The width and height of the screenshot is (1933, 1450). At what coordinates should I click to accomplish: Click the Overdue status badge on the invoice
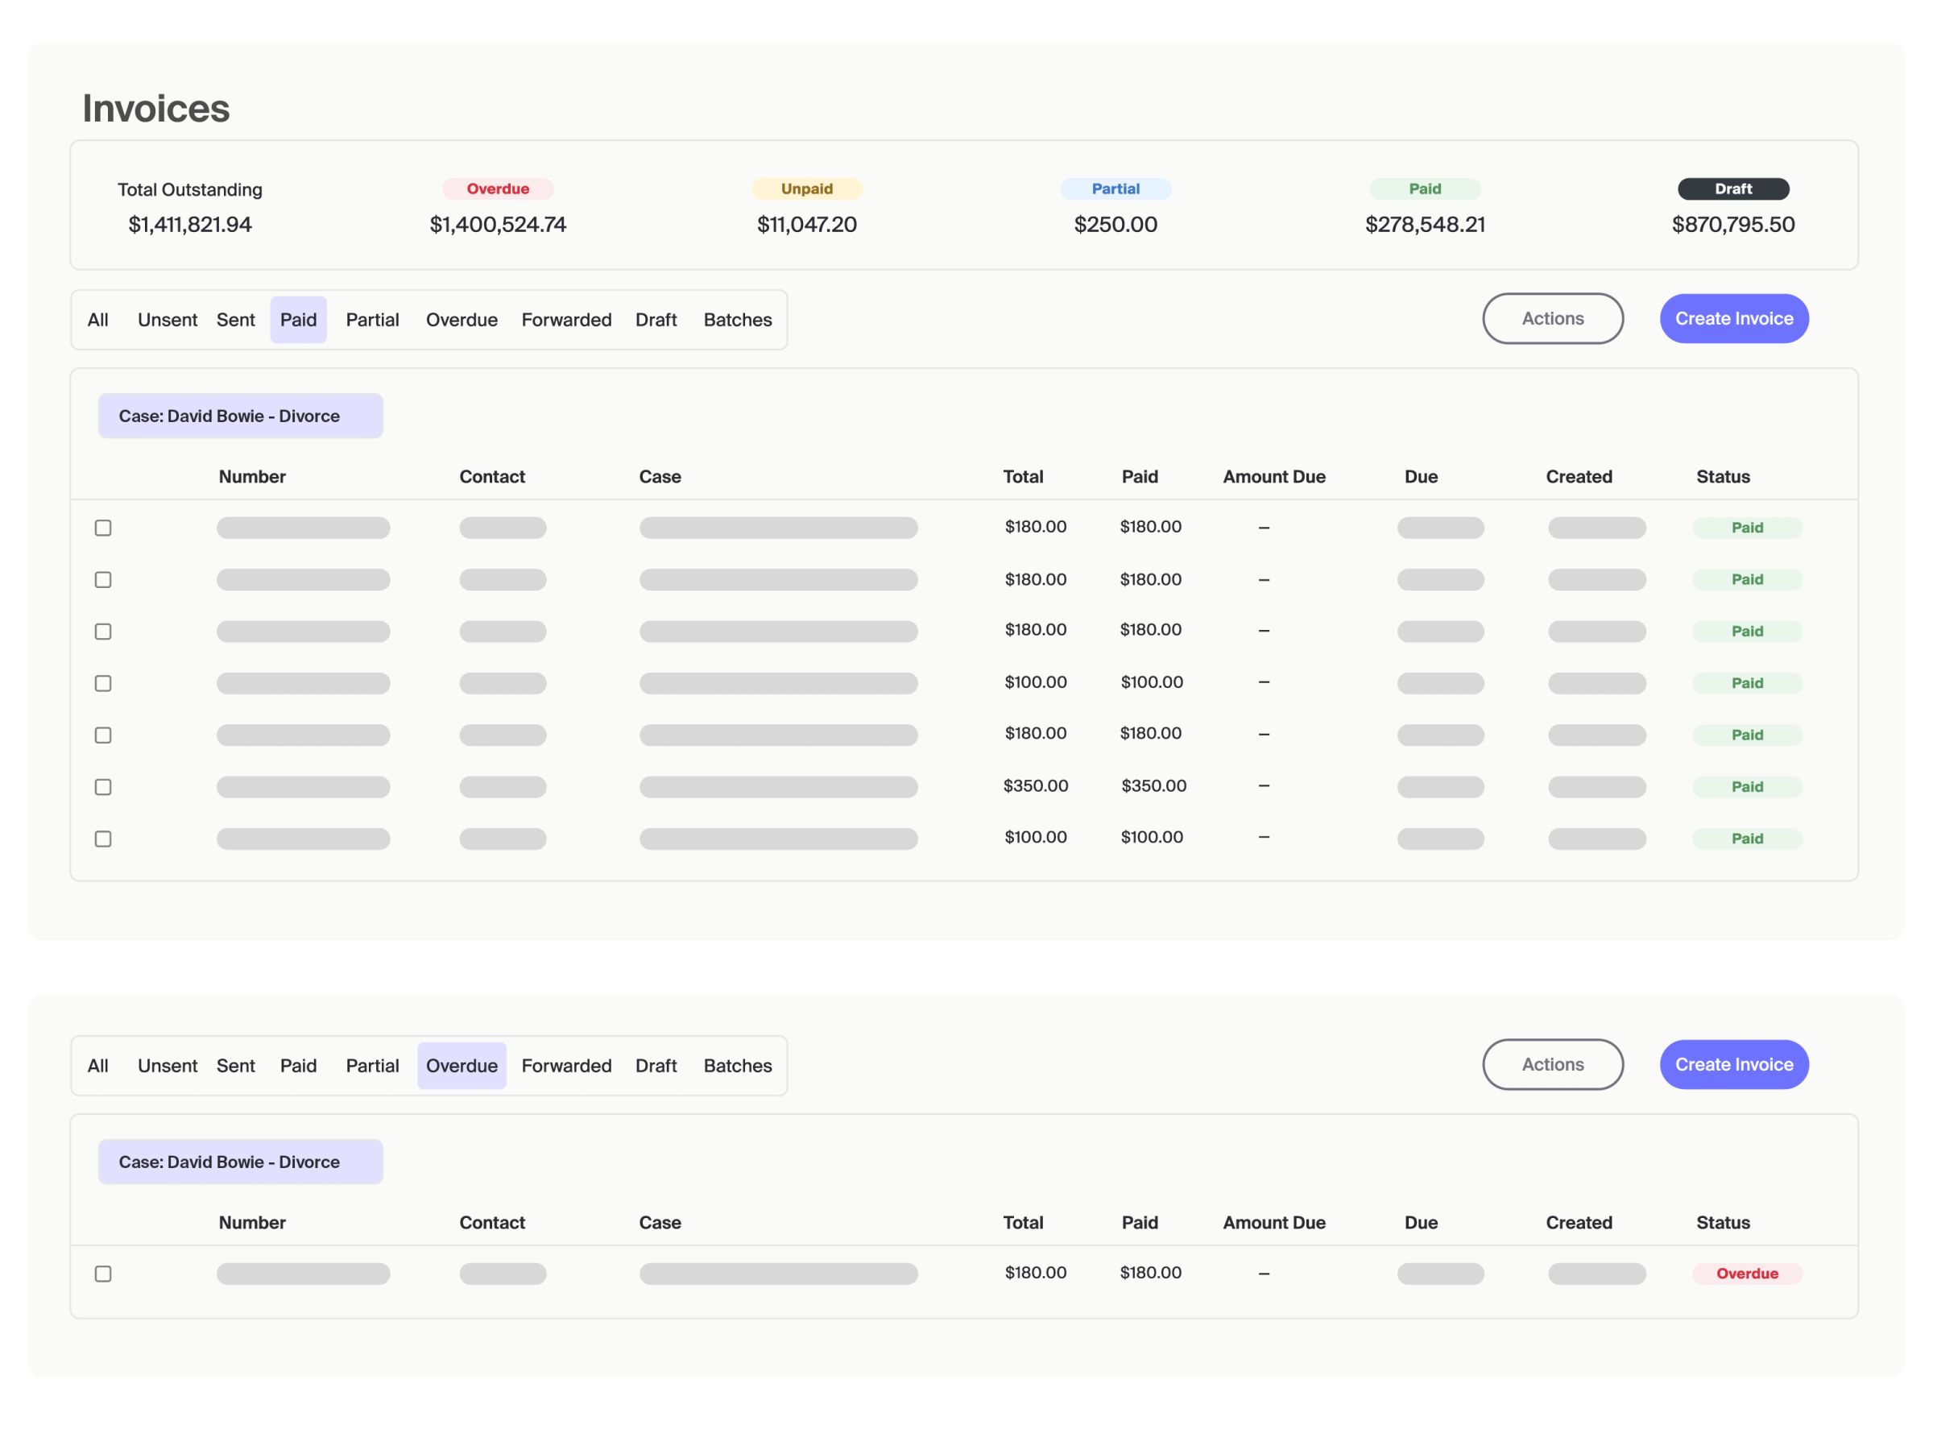tap(1747, 1274)
